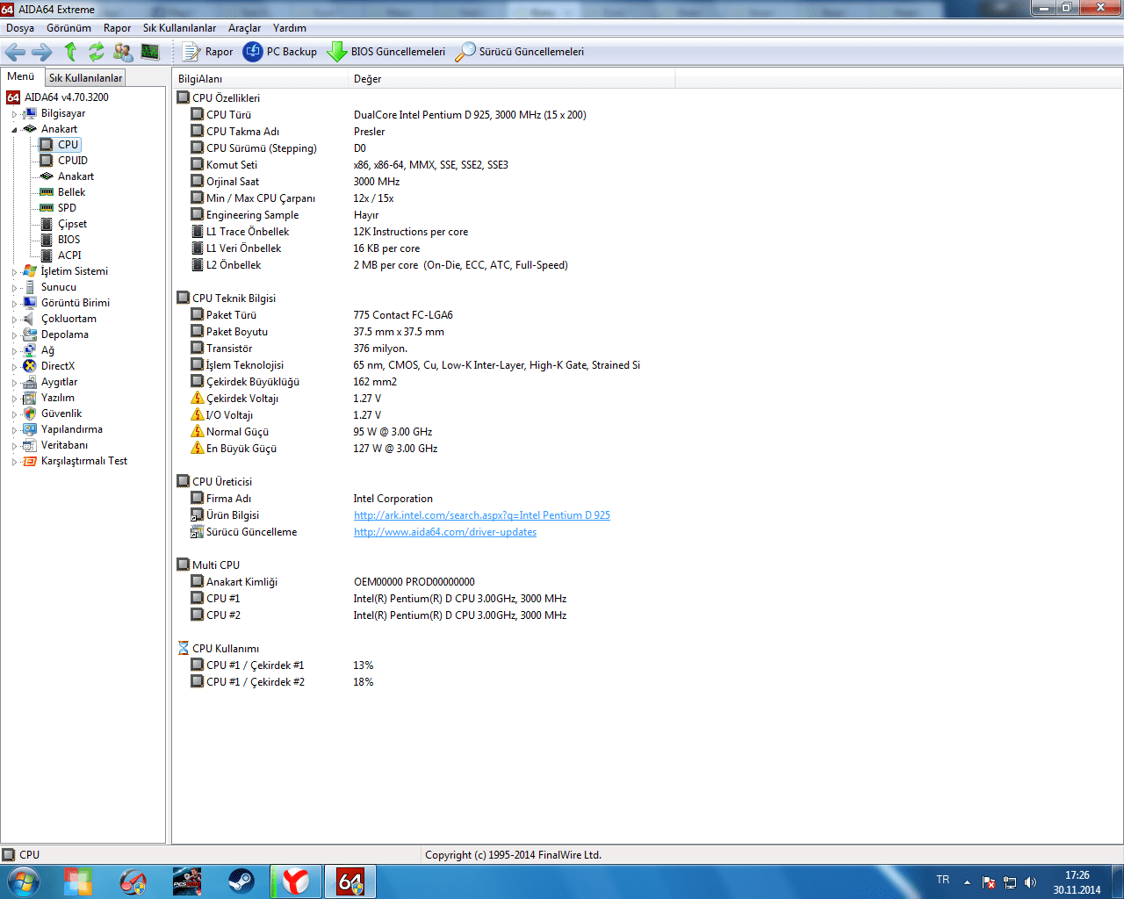Open the BIOS page in the tree
Screen dimensions: 1124x899
(69, 240)
